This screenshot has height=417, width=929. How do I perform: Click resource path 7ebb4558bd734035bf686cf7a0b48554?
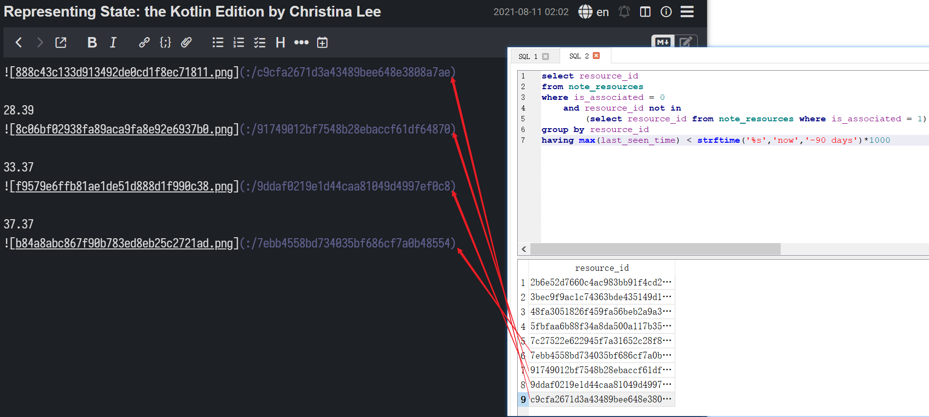353,243
